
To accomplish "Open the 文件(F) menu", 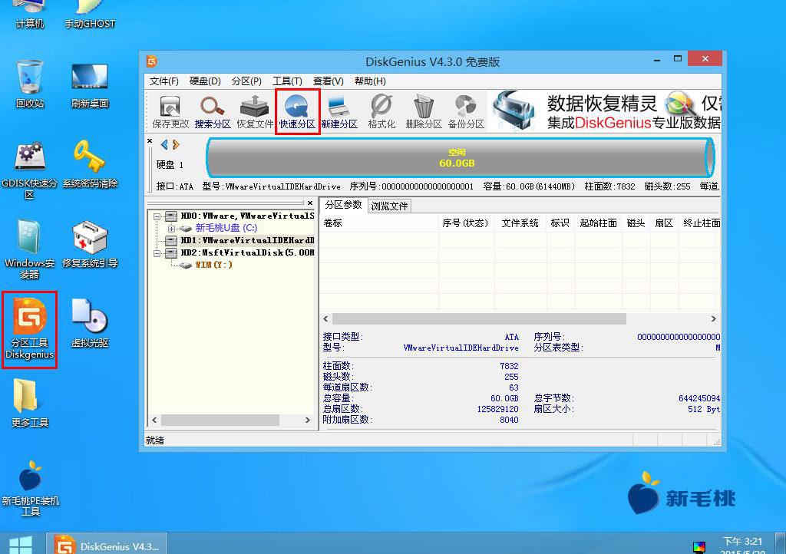I will tap(164, 81).
